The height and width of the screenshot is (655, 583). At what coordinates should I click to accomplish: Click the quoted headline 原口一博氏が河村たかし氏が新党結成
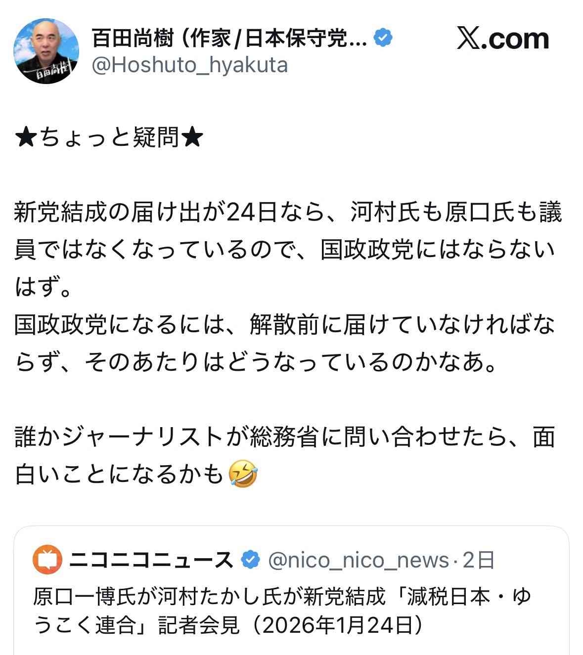click(209, 597)
